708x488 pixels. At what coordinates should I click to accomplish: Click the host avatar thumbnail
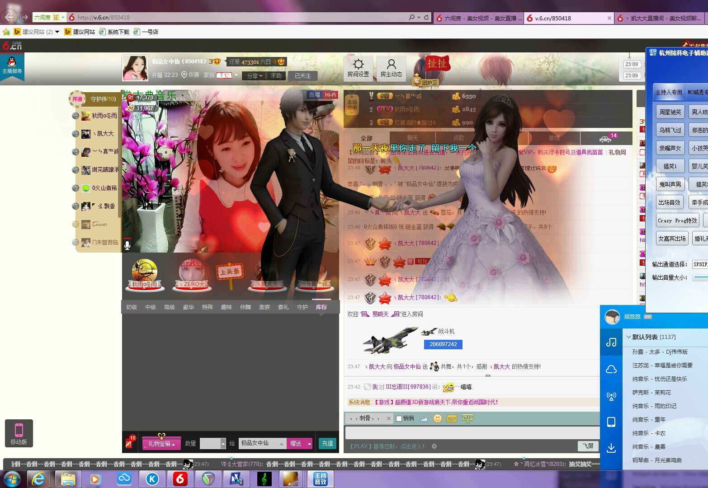coord(135,68)
